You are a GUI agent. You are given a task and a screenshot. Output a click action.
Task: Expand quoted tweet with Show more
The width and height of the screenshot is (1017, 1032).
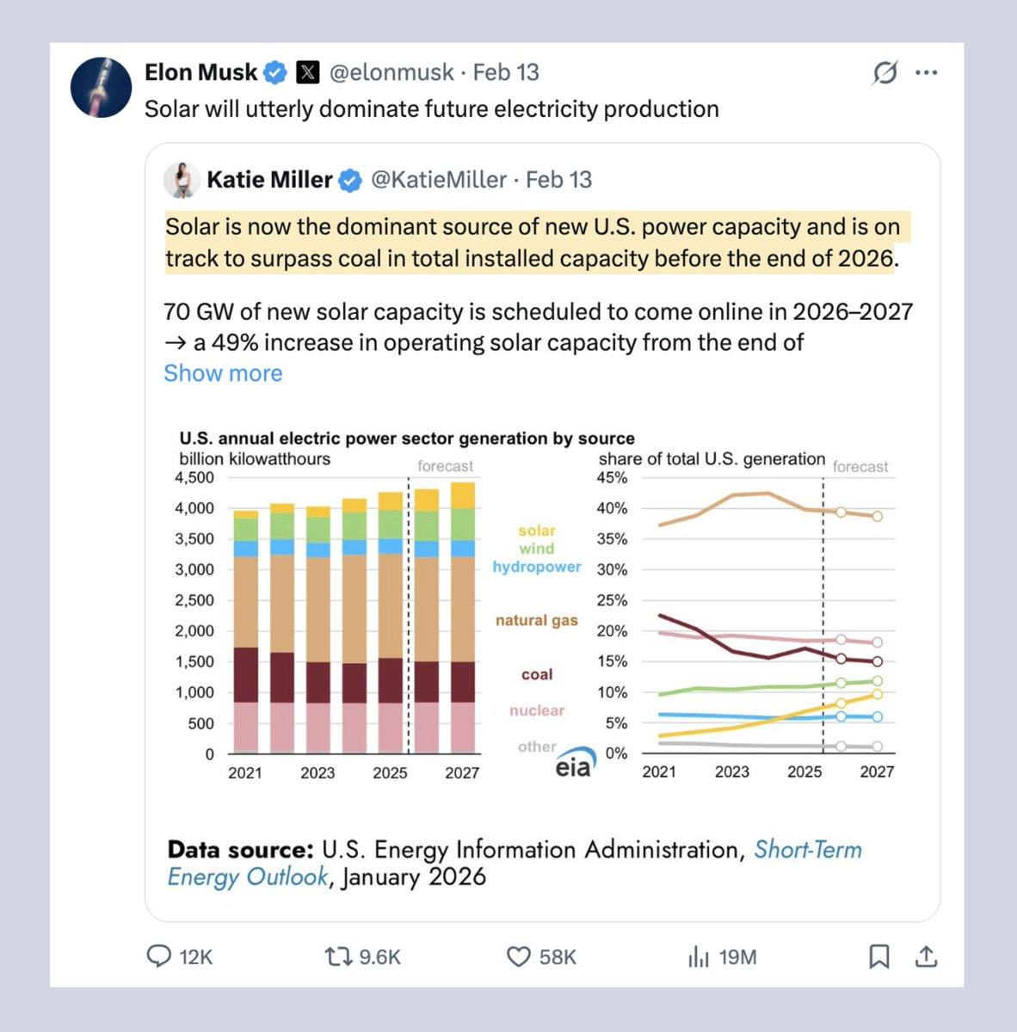pyautogui.click(x=223, y=373)
